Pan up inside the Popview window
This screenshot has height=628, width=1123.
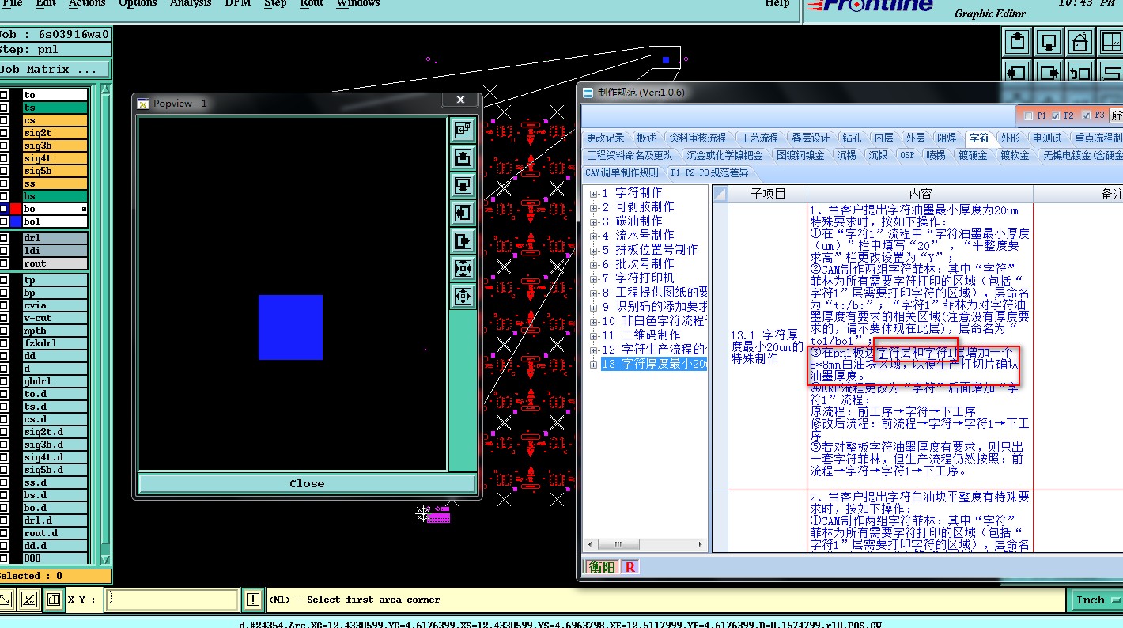tap(463, 158)
